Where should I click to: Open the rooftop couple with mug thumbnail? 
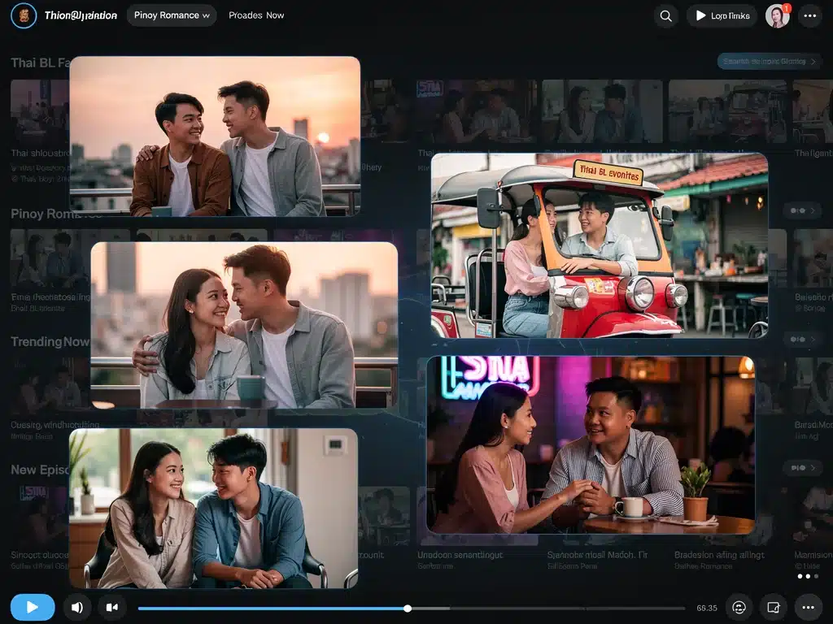tap(244, 325)
